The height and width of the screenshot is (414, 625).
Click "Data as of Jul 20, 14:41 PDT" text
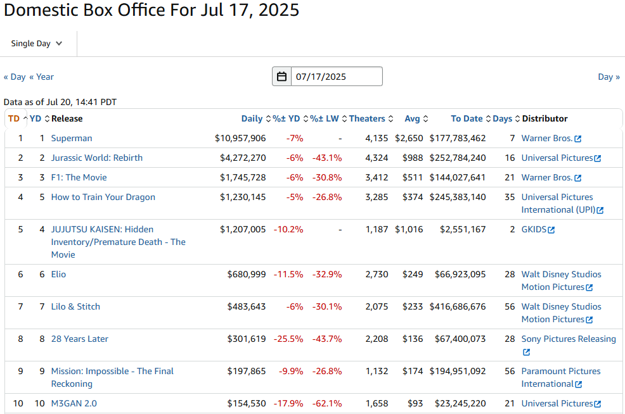tap(60, 102)
